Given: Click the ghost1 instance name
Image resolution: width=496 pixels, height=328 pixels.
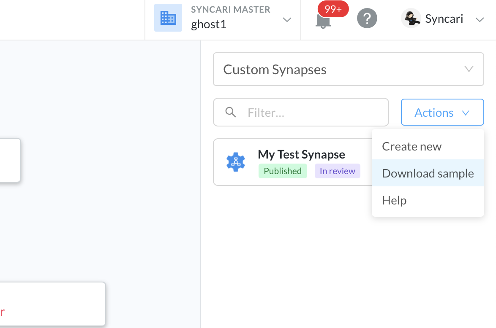Looking at the screenshot, I should pos(209,24).
